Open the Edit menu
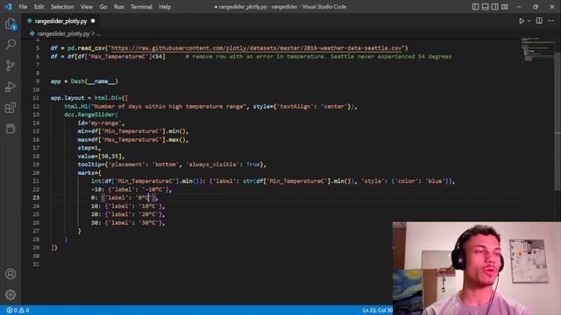 pyautogui.click(x=39, y=7)
